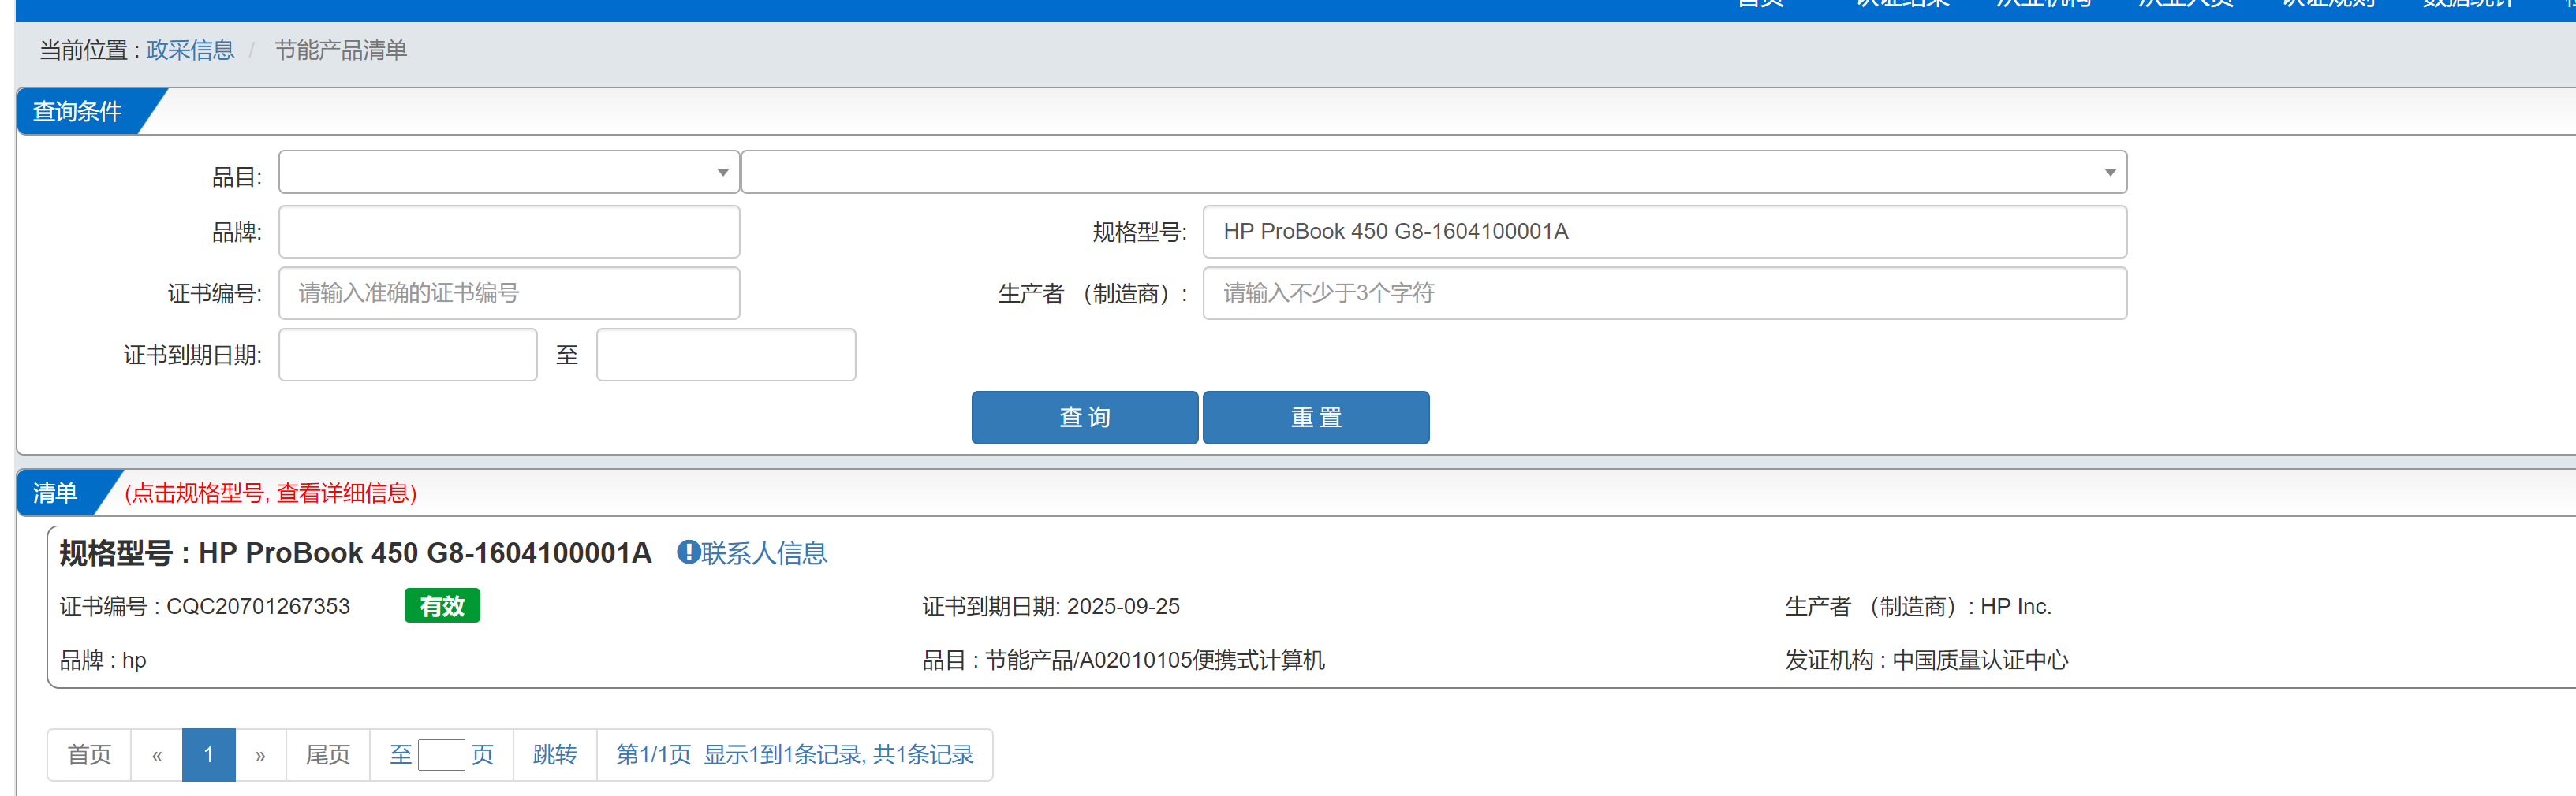Select 证书编号 CQC20701267353 text
2576x796 pixels.
point(205,606)
